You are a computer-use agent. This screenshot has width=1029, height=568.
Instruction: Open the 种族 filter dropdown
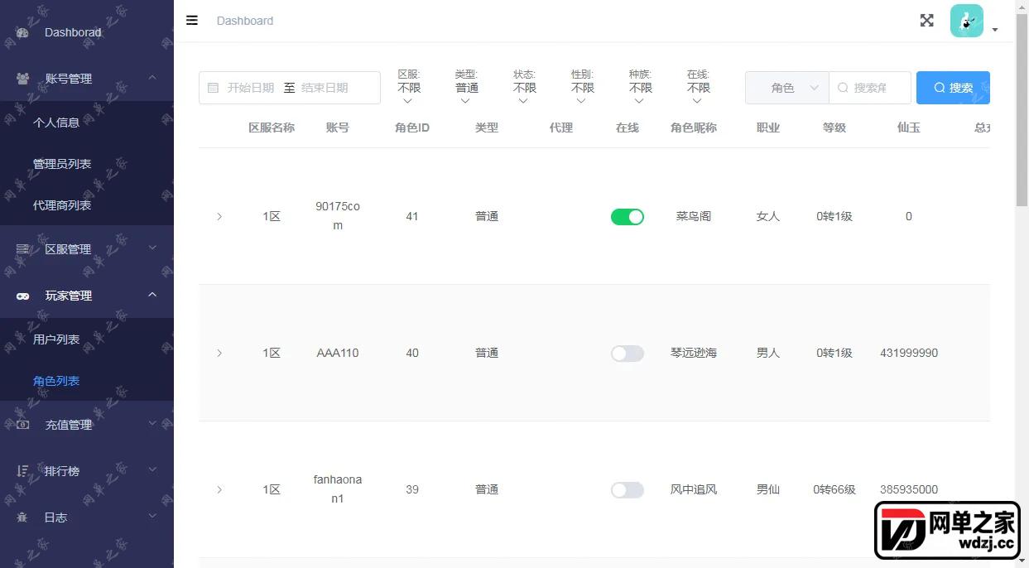(641, 88)
